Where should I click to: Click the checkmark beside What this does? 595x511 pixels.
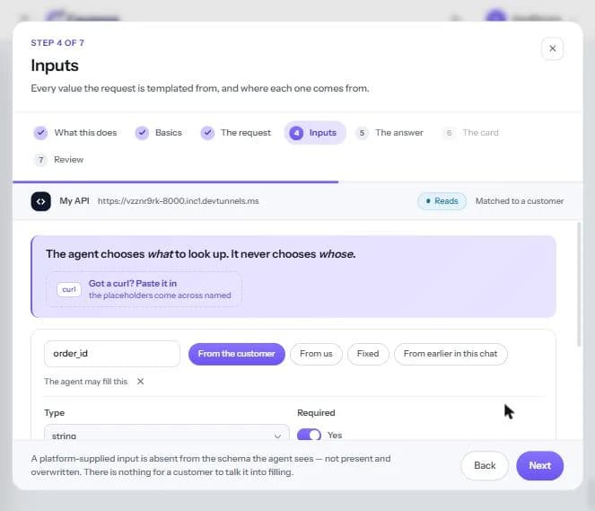point(40,133)
